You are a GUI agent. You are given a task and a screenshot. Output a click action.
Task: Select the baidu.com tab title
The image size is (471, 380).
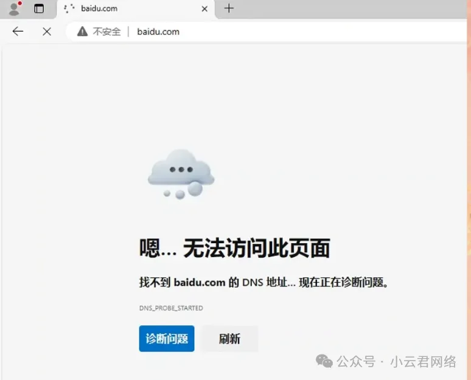point(99,9)
